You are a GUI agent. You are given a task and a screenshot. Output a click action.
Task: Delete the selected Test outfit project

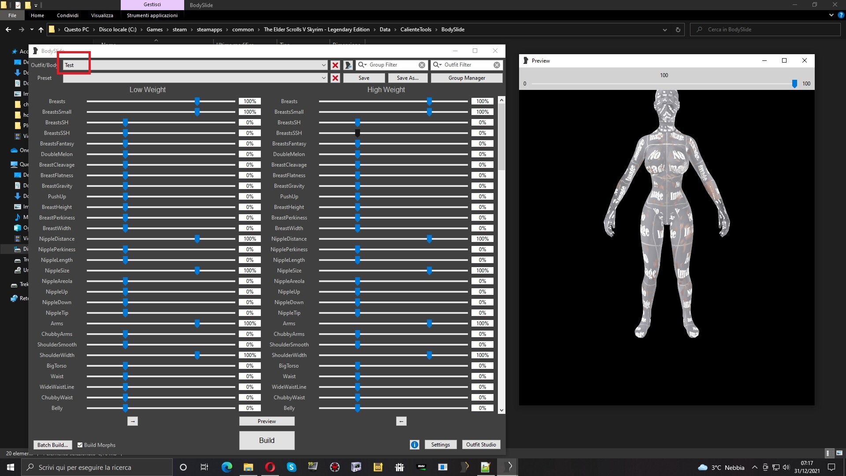[335, 65]
